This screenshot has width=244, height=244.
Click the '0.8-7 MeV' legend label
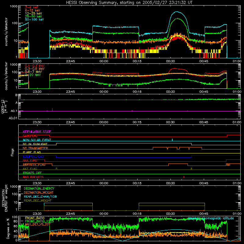coord(33,72)
